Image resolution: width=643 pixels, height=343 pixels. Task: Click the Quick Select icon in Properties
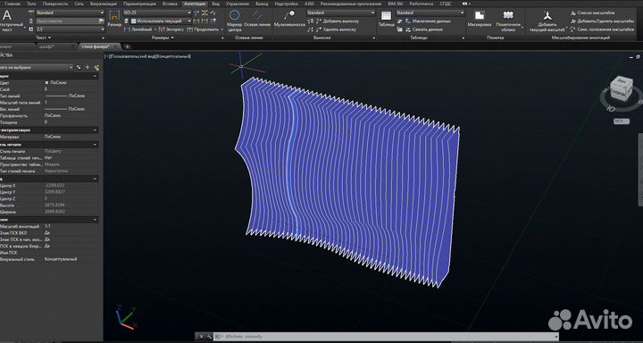[x=96, y=67]
